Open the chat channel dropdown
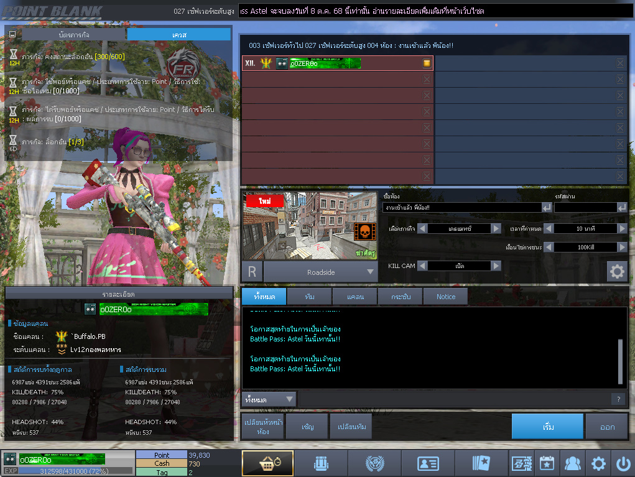635x477 pixels. (269, 399)
